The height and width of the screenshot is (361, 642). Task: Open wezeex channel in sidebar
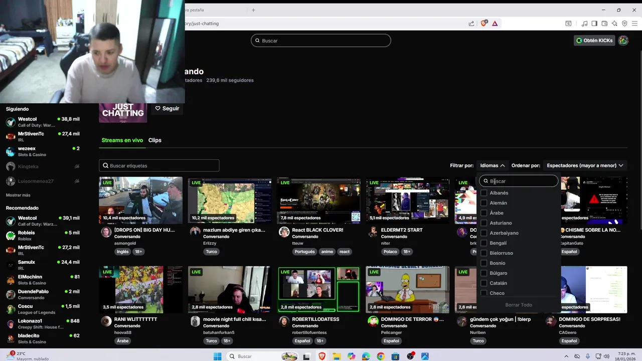click(43, 151)
